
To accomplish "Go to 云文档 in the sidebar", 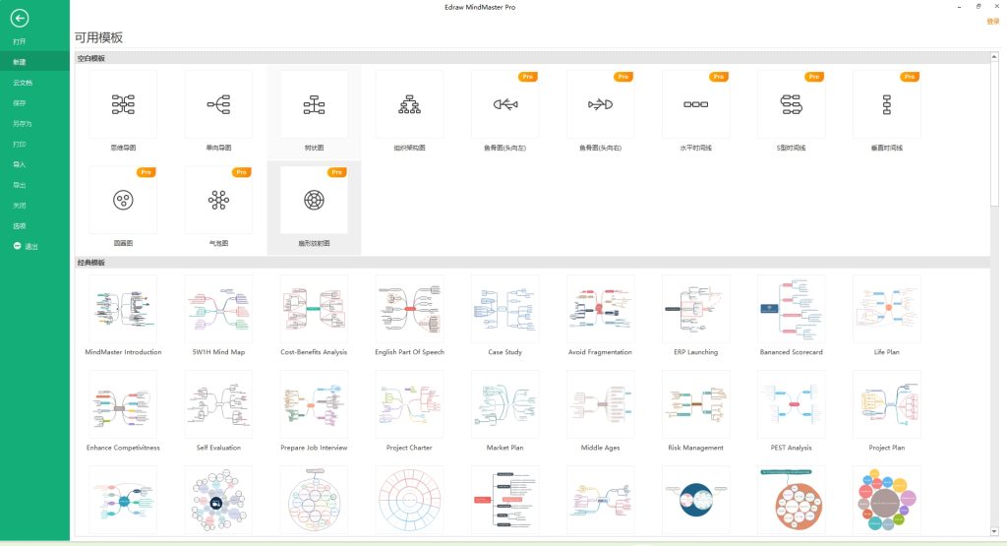I will (x=23, y=83).
